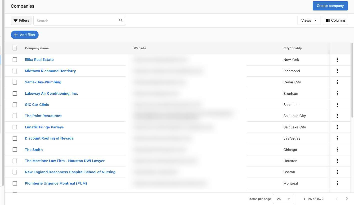Screen dimensions: 354x205
Task: Click the magnifier icon in the search box
Action: tap(121, 21)
